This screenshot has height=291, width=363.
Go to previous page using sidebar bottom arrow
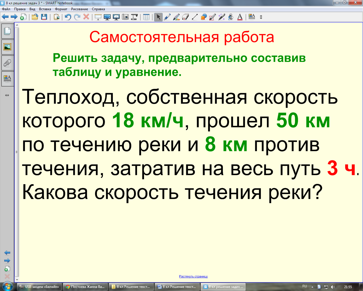point(7,253)
